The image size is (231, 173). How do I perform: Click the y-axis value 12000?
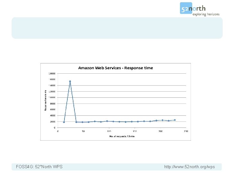click(52, 92)
